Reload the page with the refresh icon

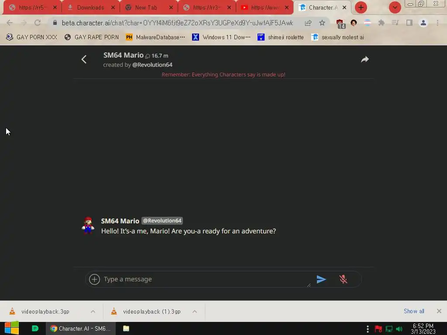pos(38,23)
